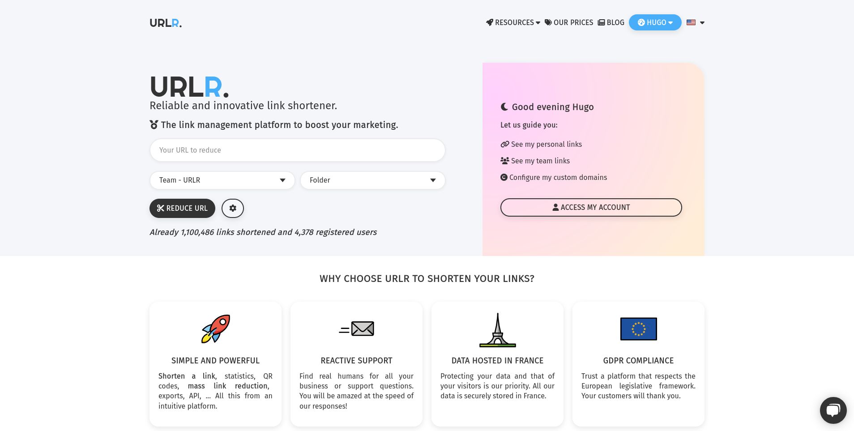This screenshot has height=431, width=854.
Task: Click the helm icon inside the Hugo button
Action: (641, 22)
